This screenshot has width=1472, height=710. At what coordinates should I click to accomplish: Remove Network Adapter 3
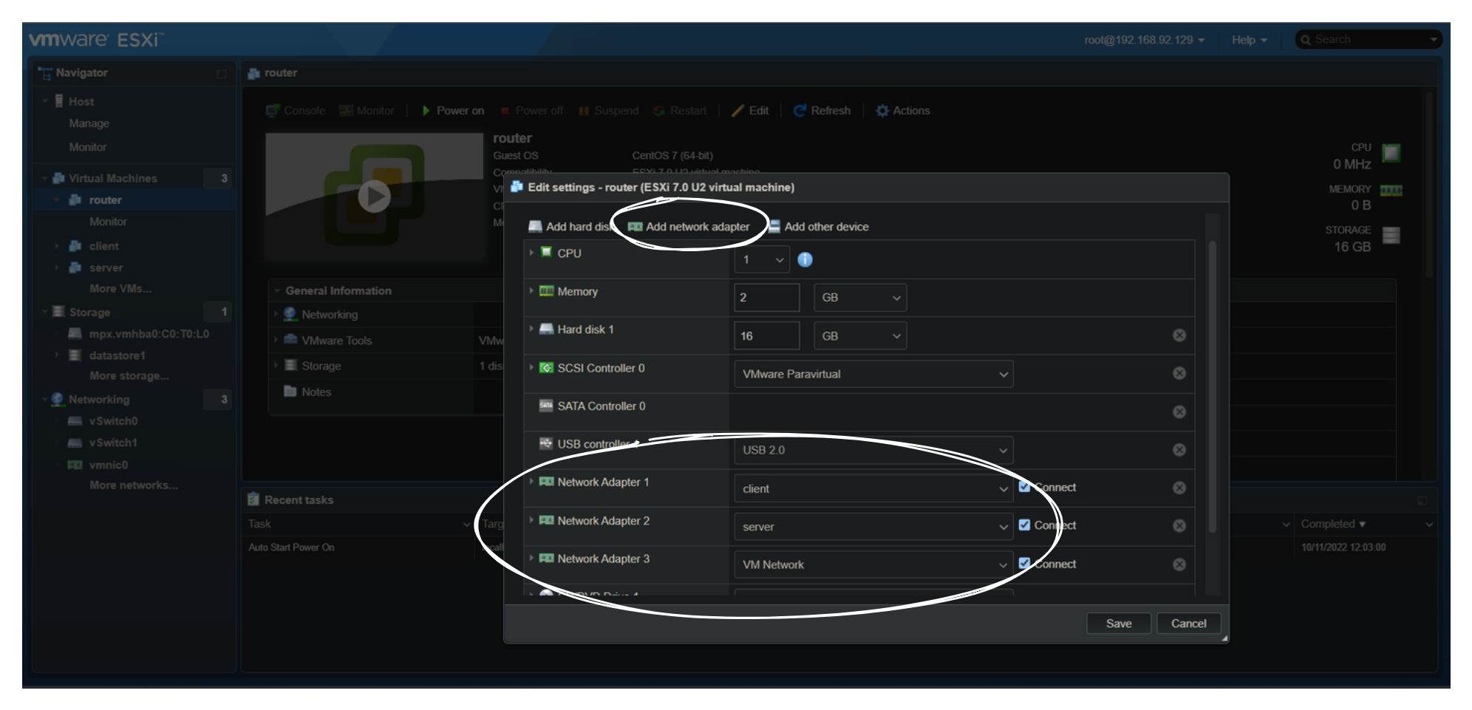point(1179,564)
